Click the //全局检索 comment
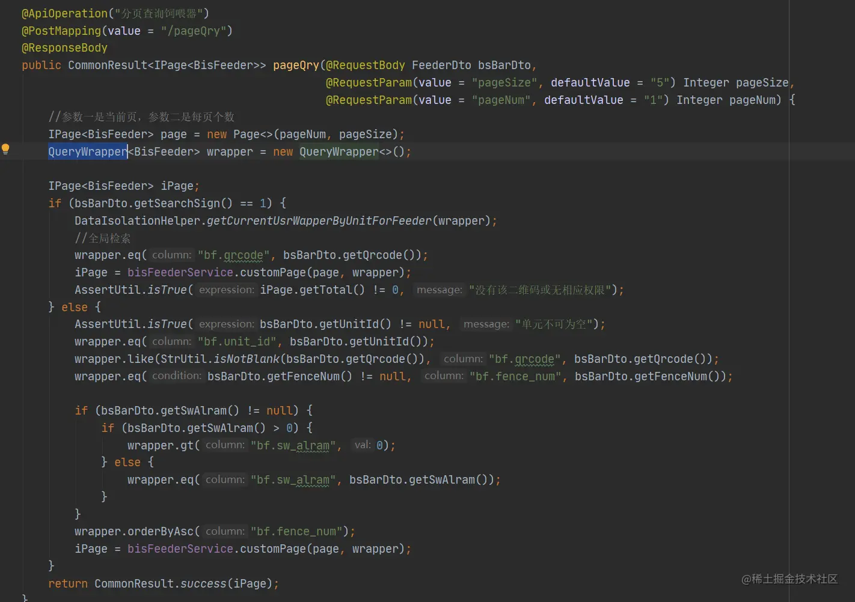855x602 pixels. [x=102, y=238]
